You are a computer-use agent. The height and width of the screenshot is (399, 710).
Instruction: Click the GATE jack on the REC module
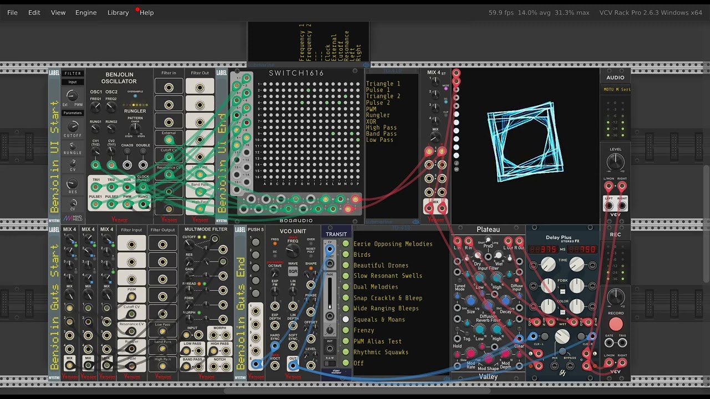click(609, 344)
